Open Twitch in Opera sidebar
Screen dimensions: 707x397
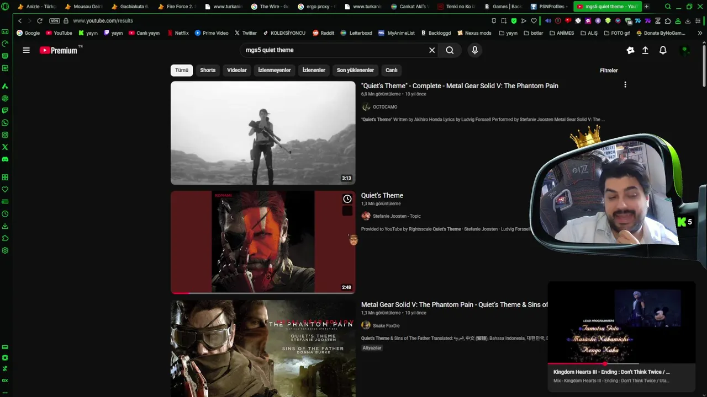pos(5,110)
